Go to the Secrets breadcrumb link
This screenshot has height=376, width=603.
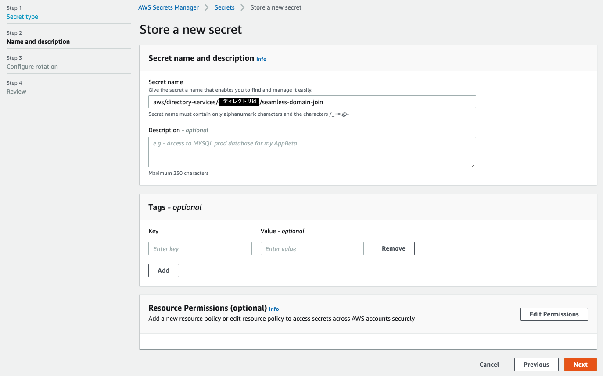click(224, 7)
